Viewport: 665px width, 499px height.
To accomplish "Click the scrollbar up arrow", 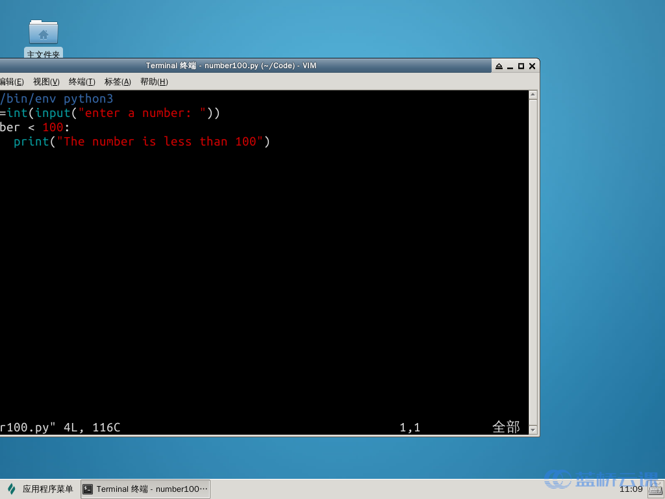I will [533, 95].
